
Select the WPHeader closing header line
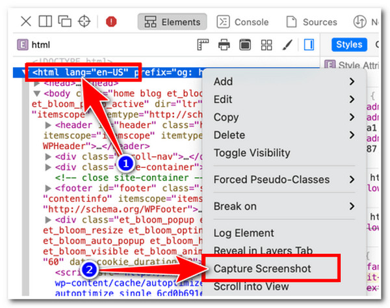pyautogui.click(x=96, y=146)
